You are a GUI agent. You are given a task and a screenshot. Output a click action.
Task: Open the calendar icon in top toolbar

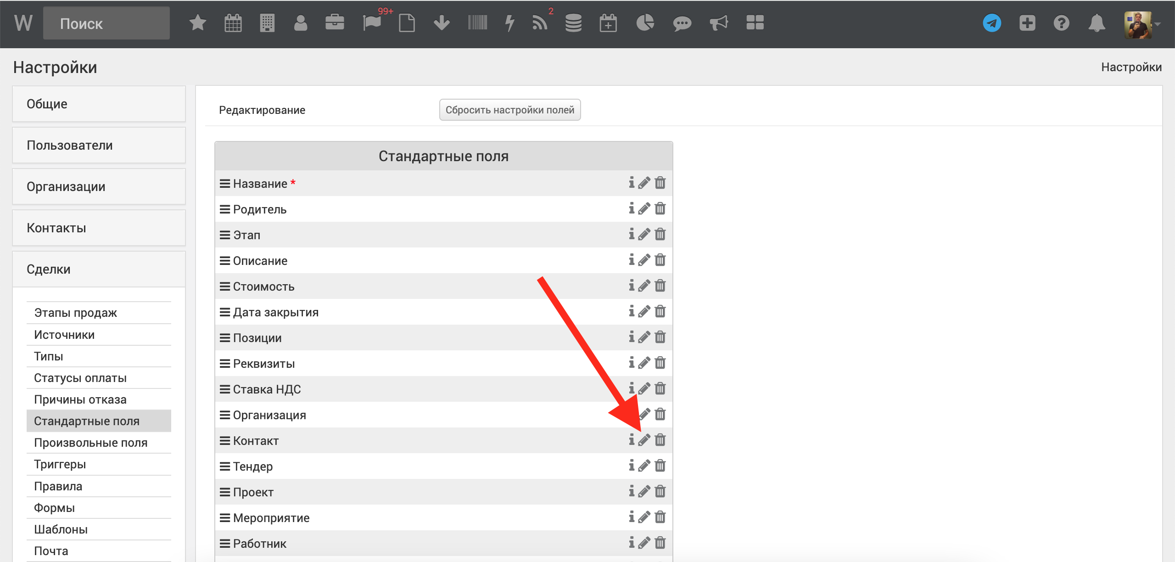coord(233,22)
